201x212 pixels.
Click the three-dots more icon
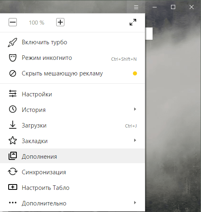[x=13, y=203]
